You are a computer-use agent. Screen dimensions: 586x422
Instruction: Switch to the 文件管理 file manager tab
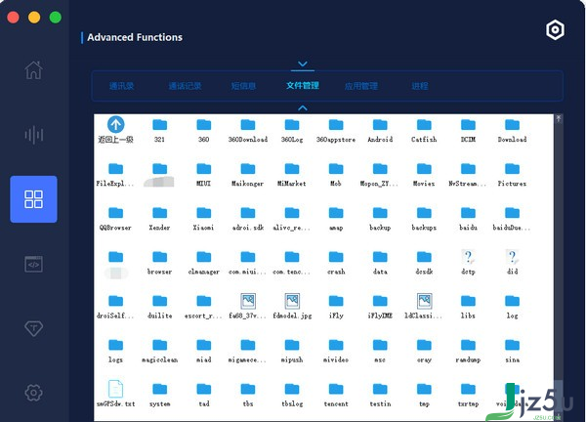pos(303,86)
